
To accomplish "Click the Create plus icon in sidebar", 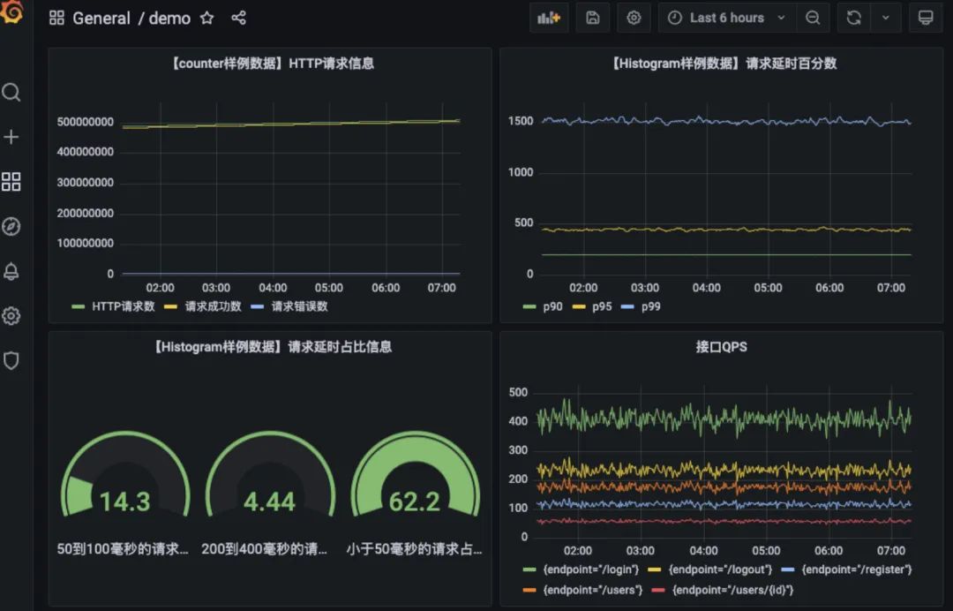I will click(11, 137).
